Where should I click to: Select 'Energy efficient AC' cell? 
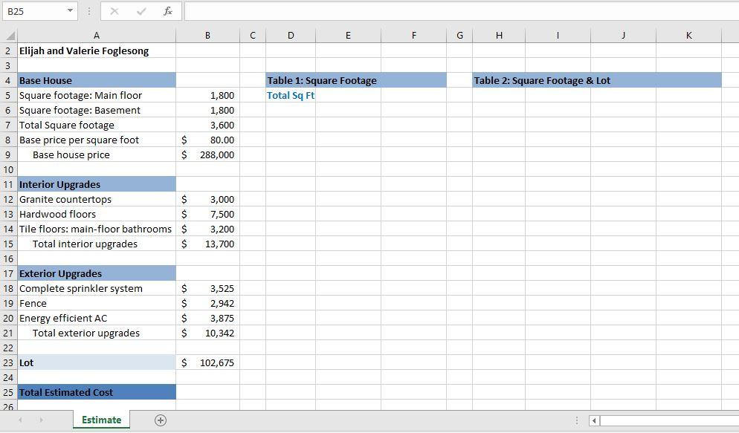point(97,318)
